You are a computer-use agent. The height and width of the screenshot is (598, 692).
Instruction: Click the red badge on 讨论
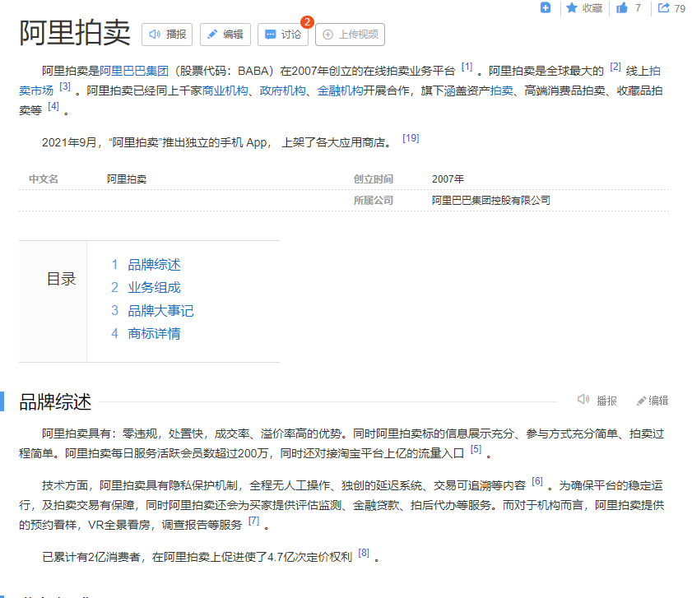point(307,21)
